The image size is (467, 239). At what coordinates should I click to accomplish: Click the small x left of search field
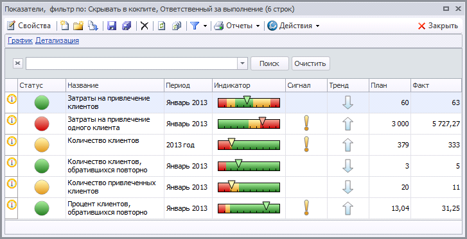click(18, 63)
